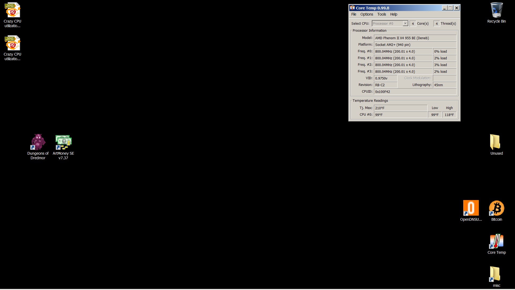Maximize the Core Temp window
The image size is (515, 290).
(450, 8)
